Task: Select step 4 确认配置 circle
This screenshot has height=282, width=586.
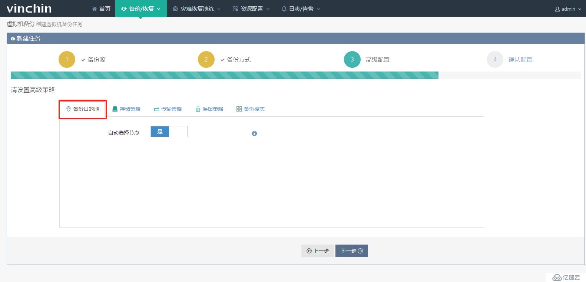Action: (495, 59)
